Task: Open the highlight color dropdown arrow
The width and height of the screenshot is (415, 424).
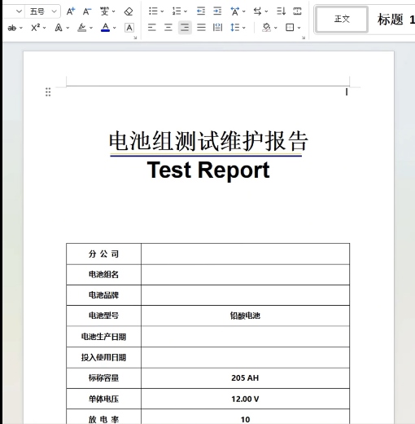Action: coord(91,28)
